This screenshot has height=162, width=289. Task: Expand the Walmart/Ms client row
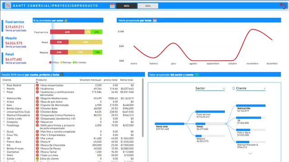(4, 98)
